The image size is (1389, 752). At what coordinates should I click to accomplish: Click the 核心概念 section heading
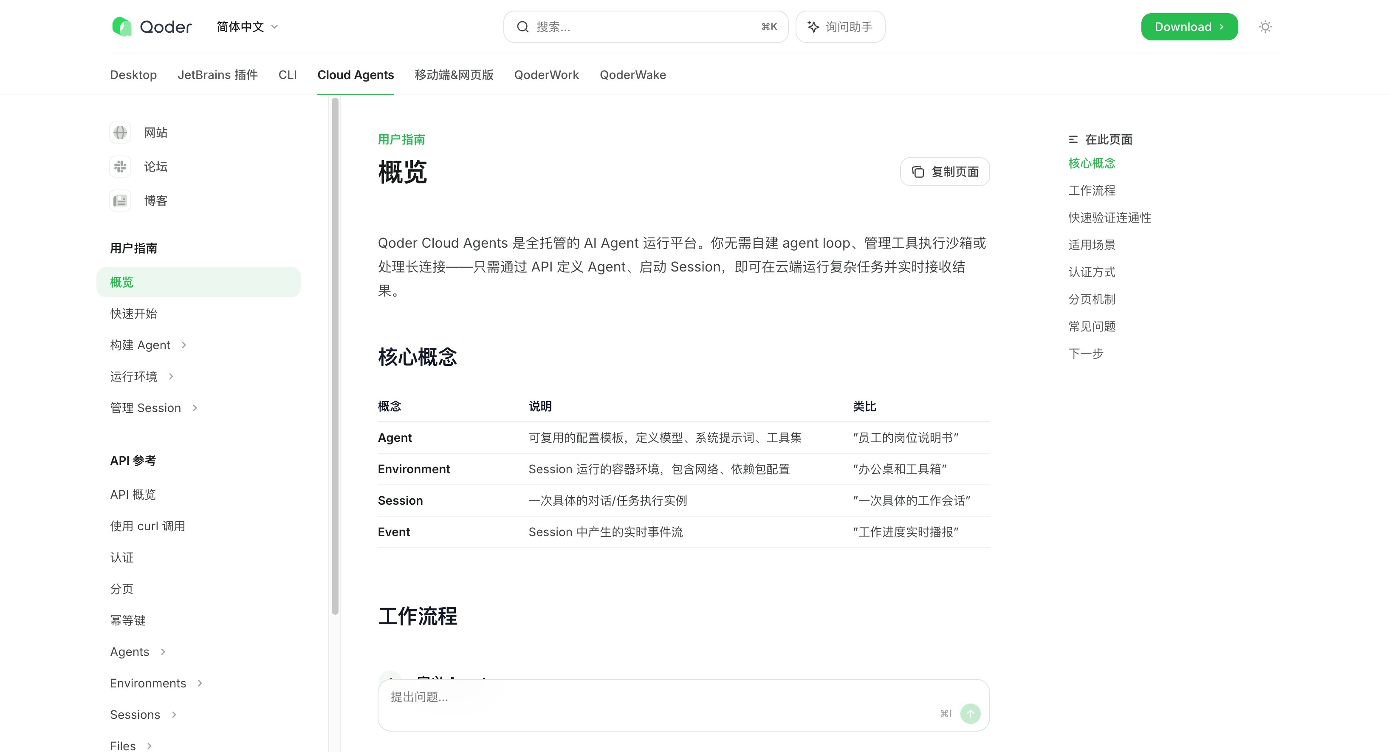pos(418,356)
